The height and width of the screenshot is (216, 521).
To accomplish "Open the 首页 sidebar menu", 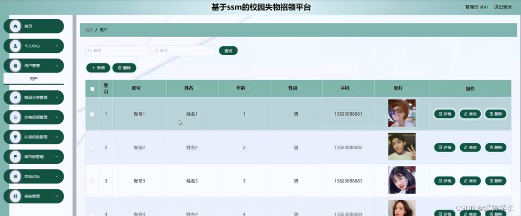I will [x=34, y=26].
